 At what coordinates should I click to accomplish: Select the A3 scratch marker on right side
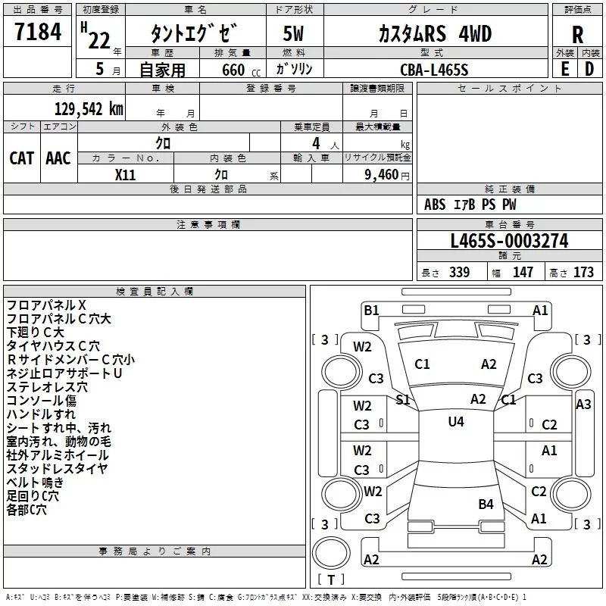click(x=583, y=405)
